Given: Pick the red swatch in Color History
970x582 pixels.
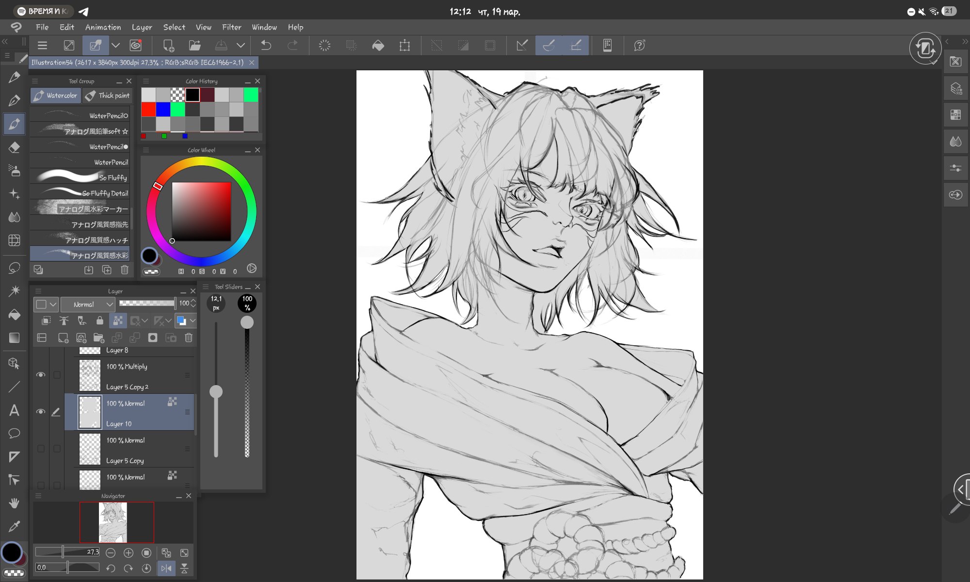Looking at the screenshot, I should (x=148, y=109).
